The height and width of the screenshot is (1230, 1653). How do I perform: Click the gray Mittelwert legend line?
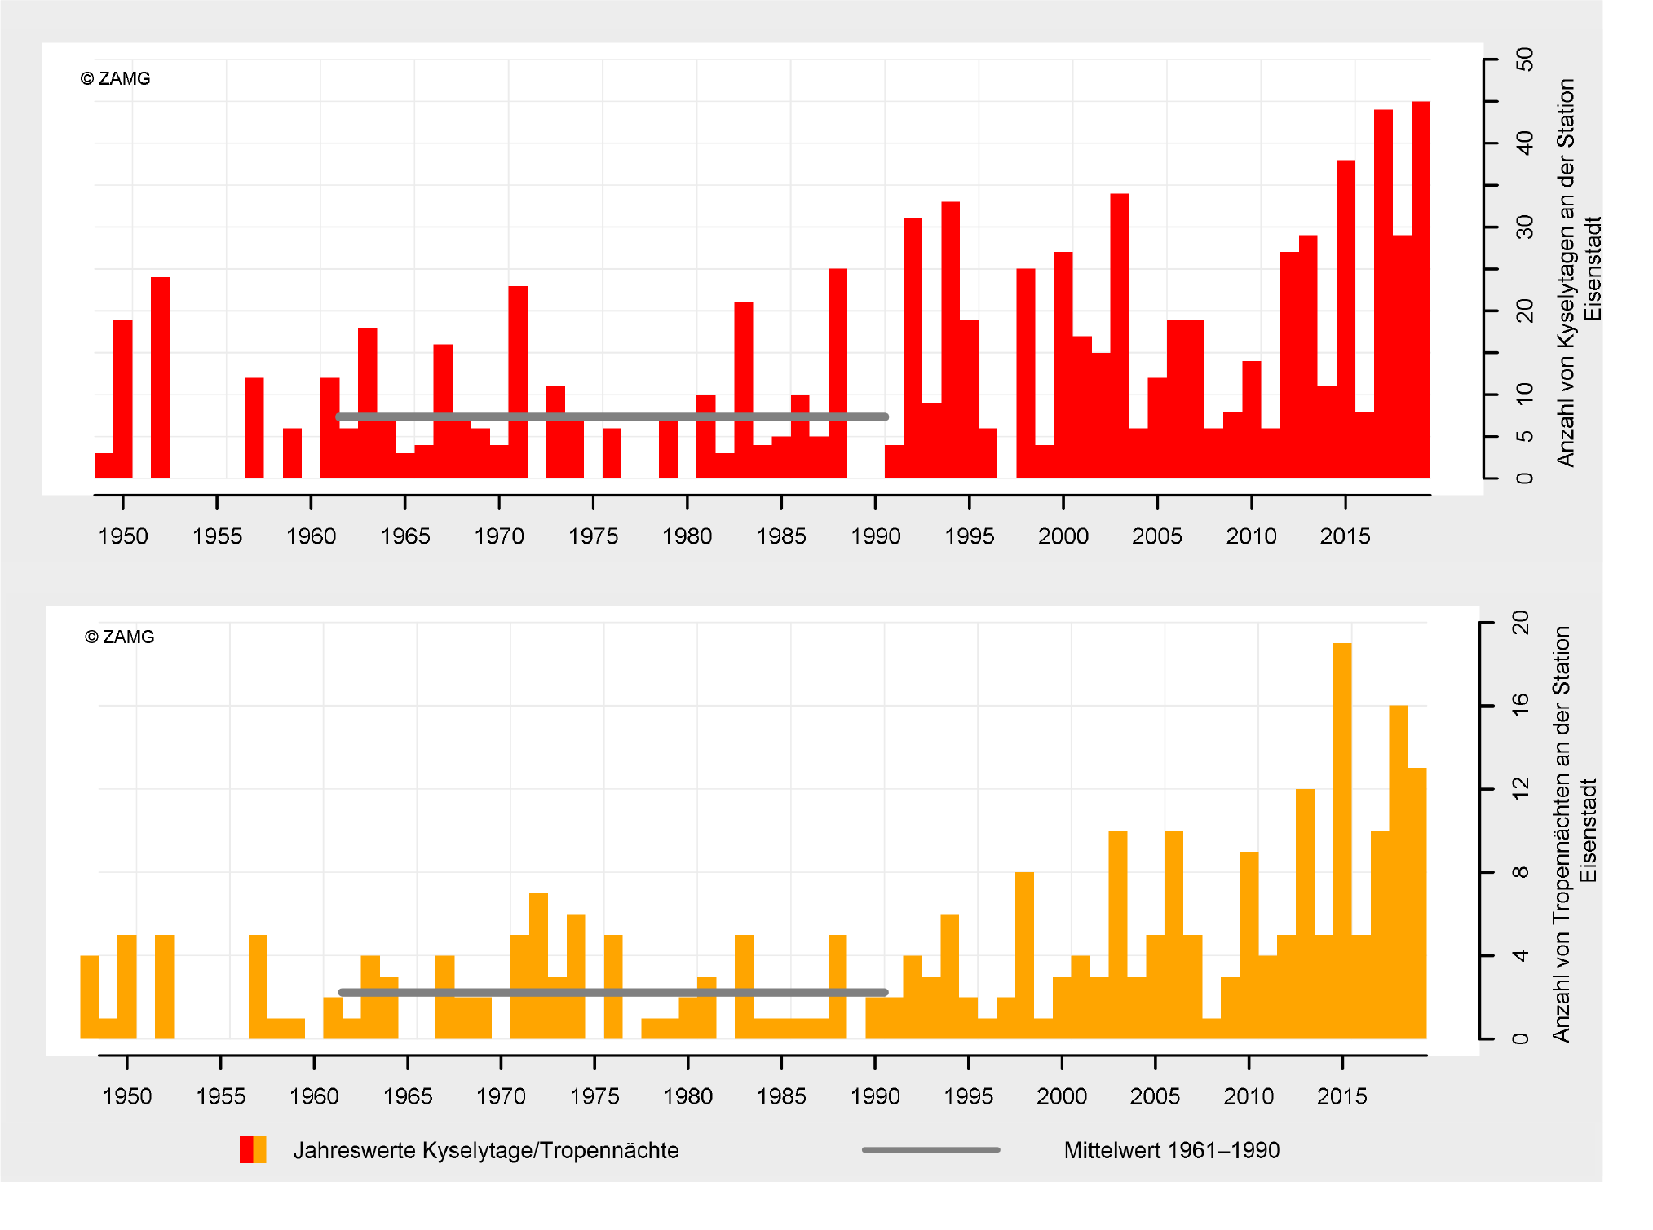(x=930, y=1149)
